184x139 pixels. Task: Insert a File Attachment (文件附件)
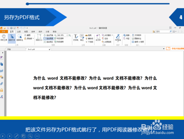click(137, 35)
